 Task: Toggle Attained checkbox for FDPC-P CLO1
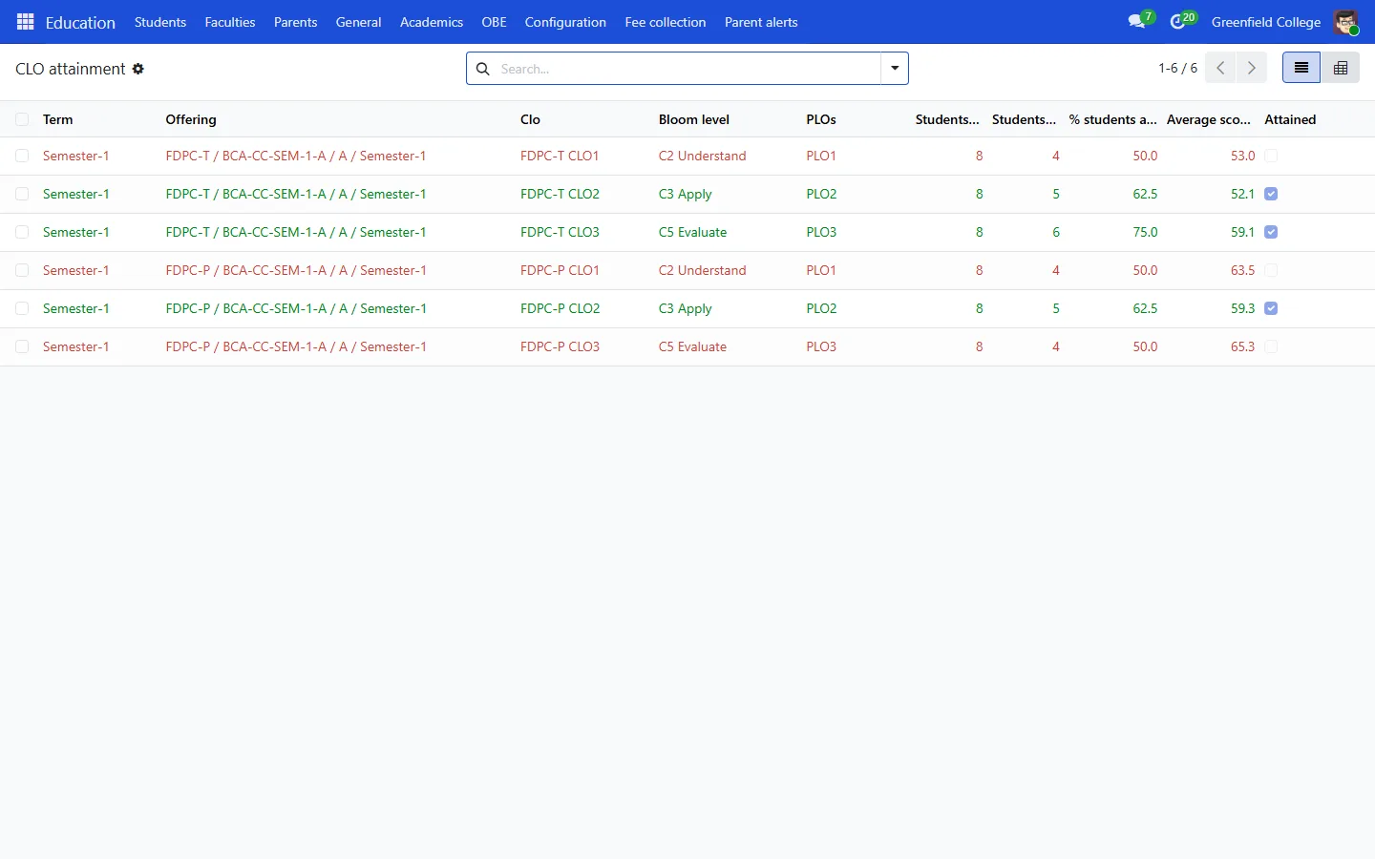tap(1271, 270)
